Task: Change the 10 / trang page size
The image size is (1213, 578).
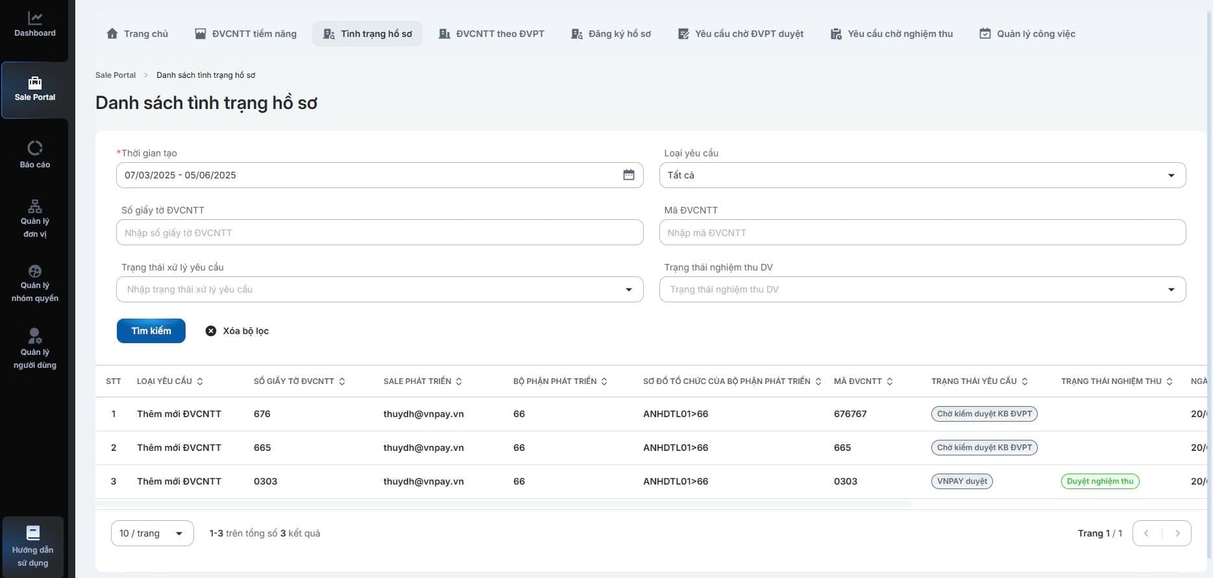Action: 152,533
